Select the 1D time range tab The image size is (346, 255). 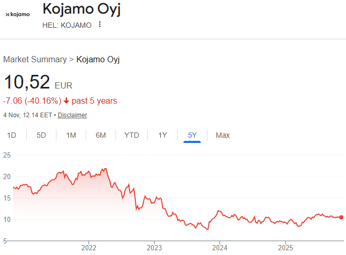(11, 135)
